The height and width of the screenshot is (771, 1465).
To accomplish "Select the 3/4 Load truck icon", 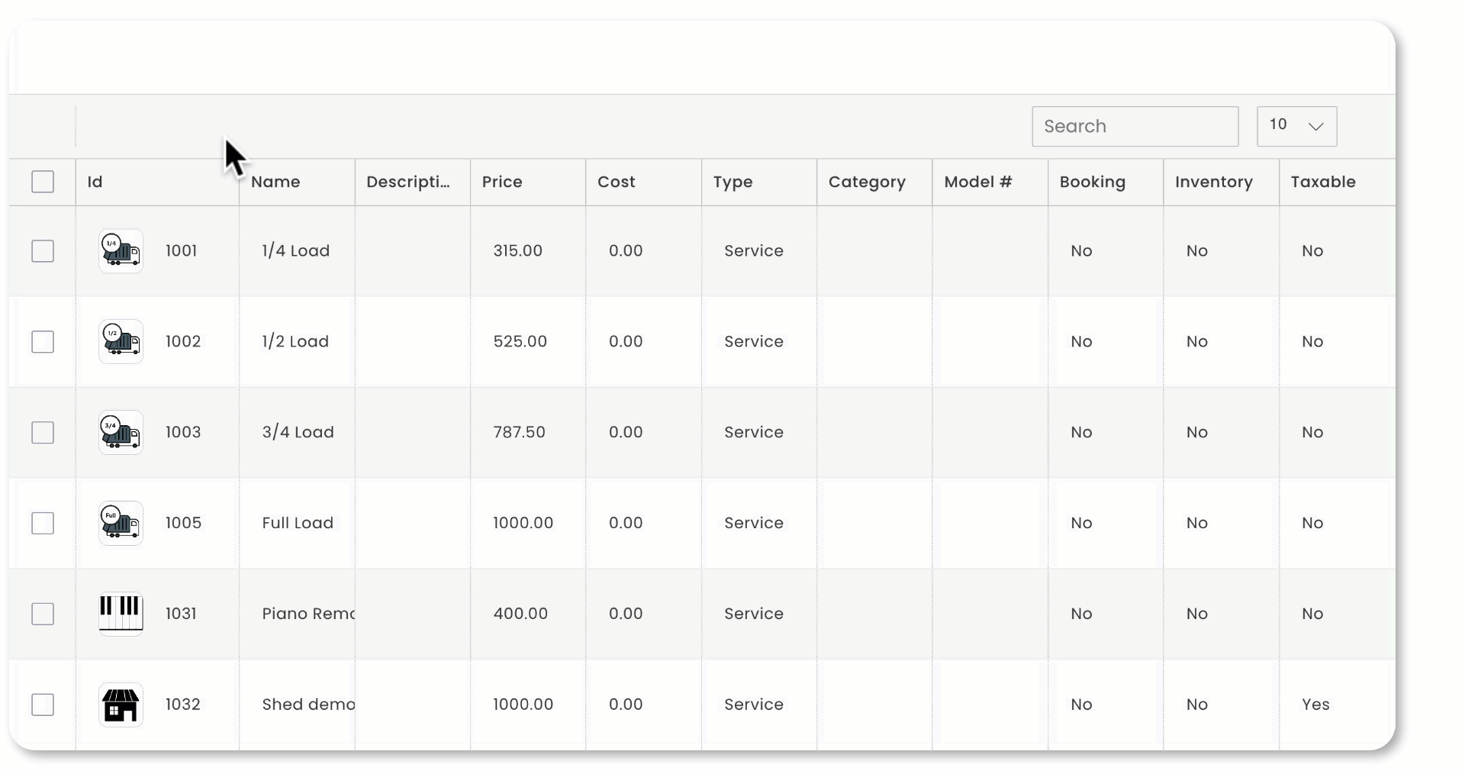I will pos(121,432).
